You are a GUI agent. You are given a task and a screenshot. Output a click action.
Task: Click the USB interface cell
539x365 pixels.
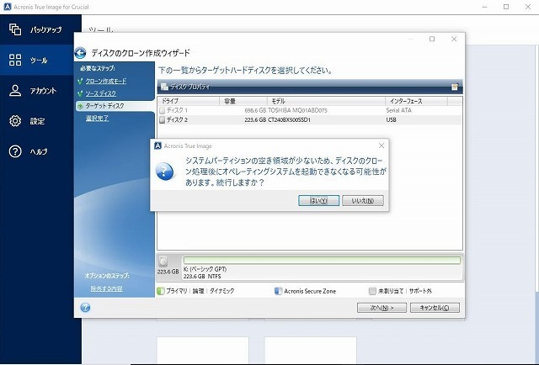[391, 119]
